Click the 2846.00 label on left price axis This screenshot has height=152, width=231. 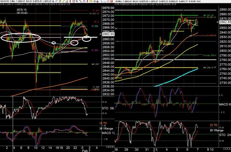(x=108, y=67)
